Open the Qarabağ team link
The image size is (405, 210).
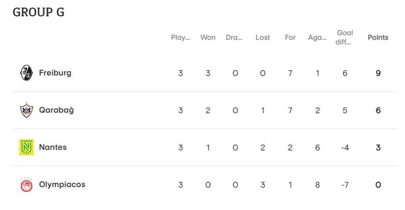point(56,110)
